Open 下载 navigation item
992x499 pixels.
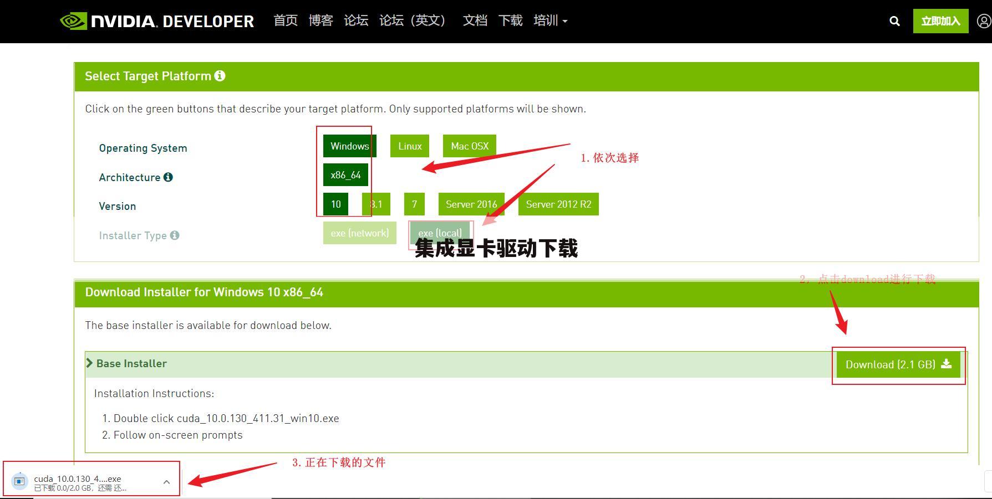coord(511,21)
